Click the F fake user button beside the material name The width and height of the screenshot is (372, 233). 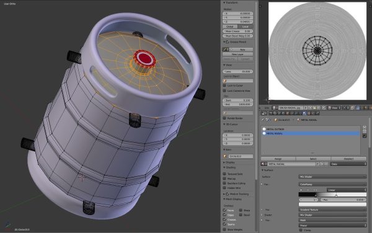[317, 164]
